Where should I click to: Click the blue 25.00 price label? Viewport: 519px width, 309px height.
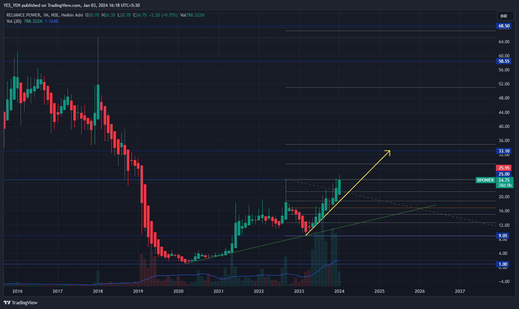(x=504, y=174)
